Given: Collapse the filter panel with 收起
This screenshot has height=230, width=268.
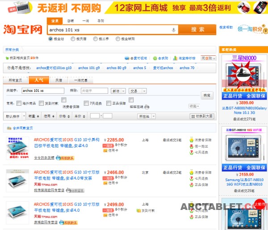Looking at the screenshot, I should pos(194,106).
